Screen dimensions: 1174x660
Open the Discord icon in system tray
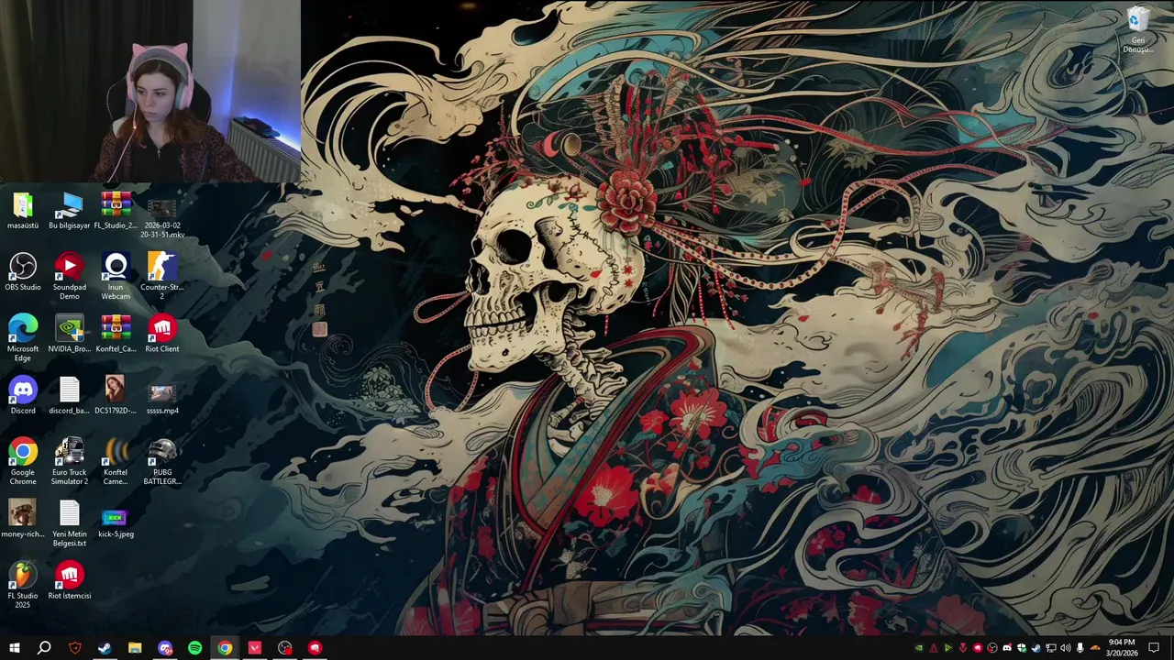tap(1007, 648)
